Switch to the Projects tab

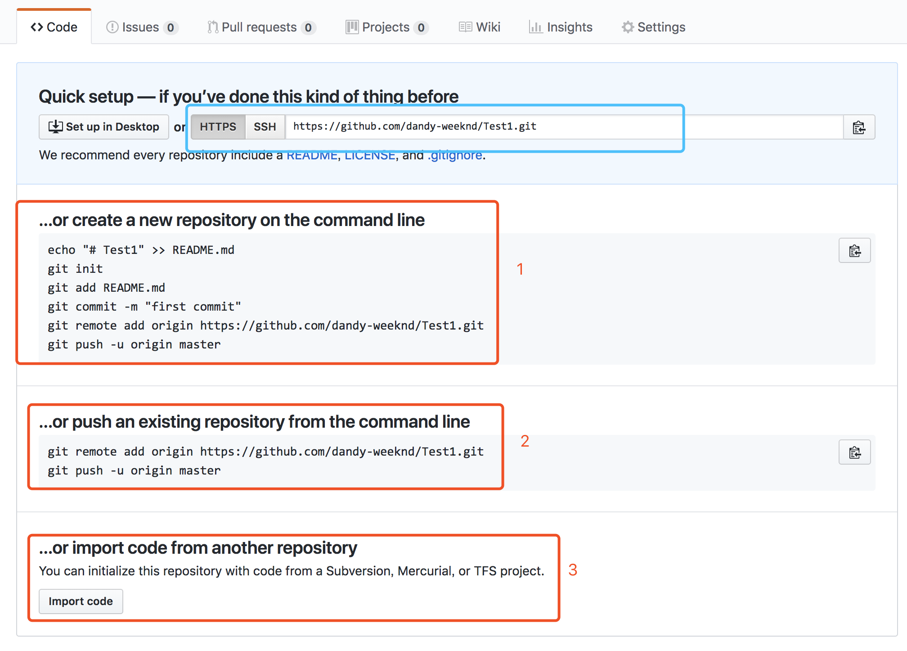pyautogui.click(x=386, y=27)
